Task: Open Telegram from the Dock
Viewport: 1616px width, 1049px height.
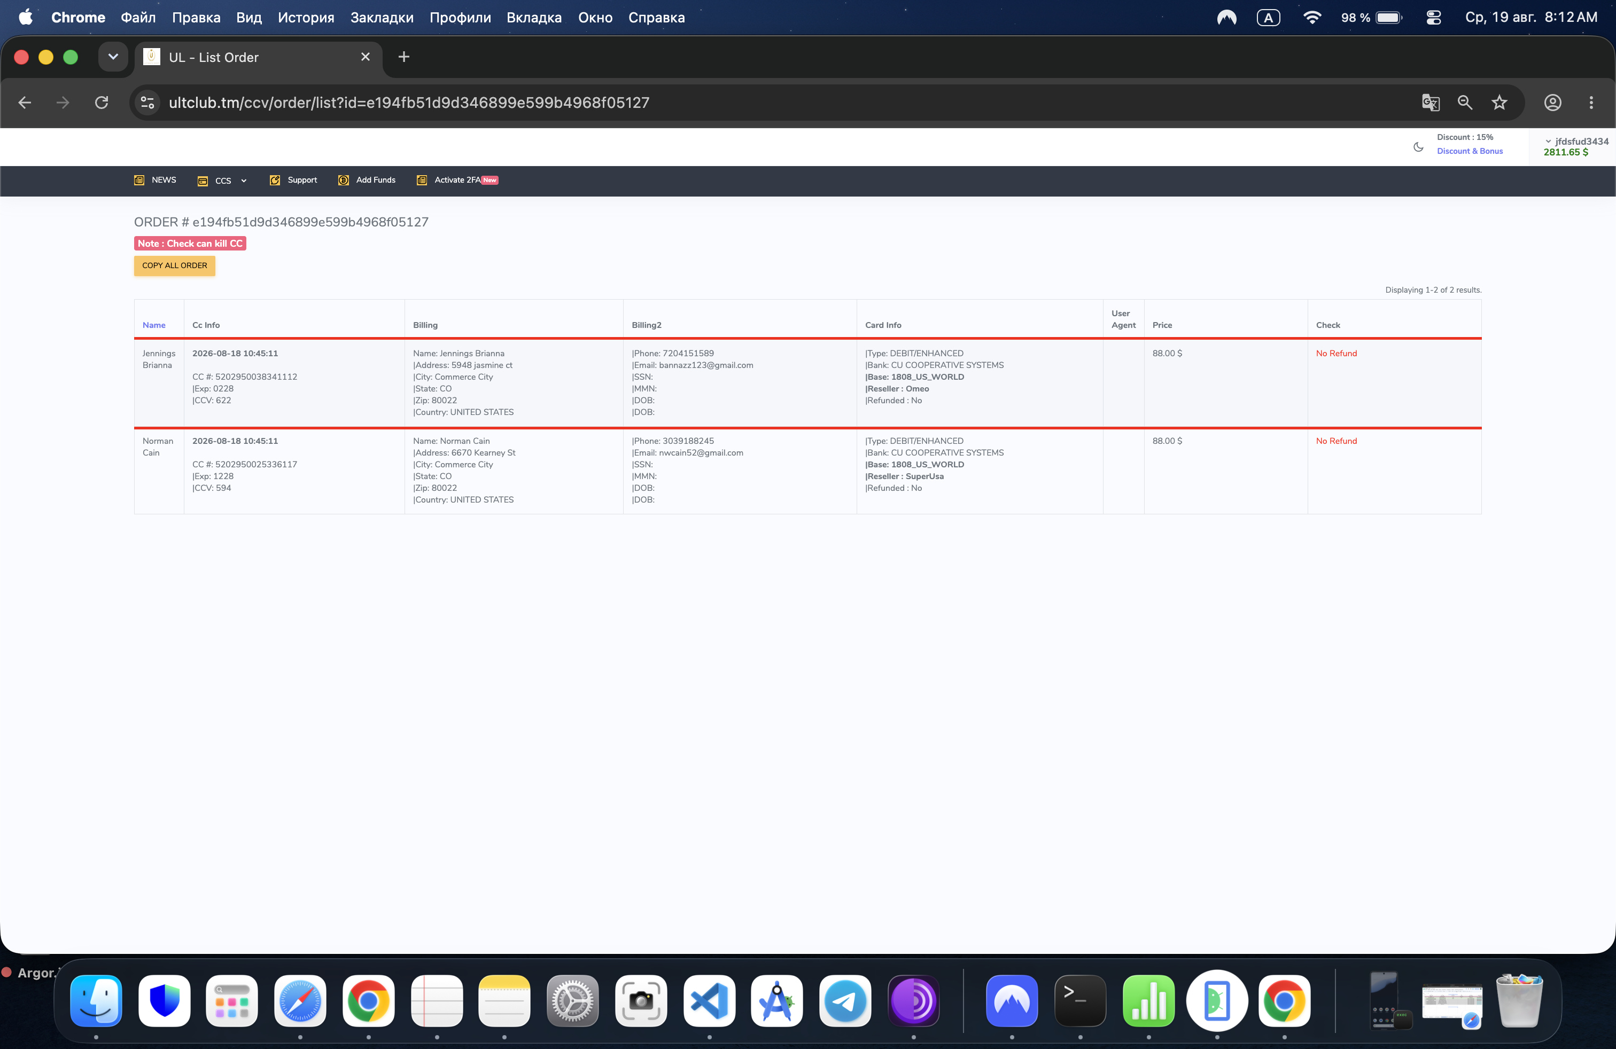Action: pos(845,1001)
